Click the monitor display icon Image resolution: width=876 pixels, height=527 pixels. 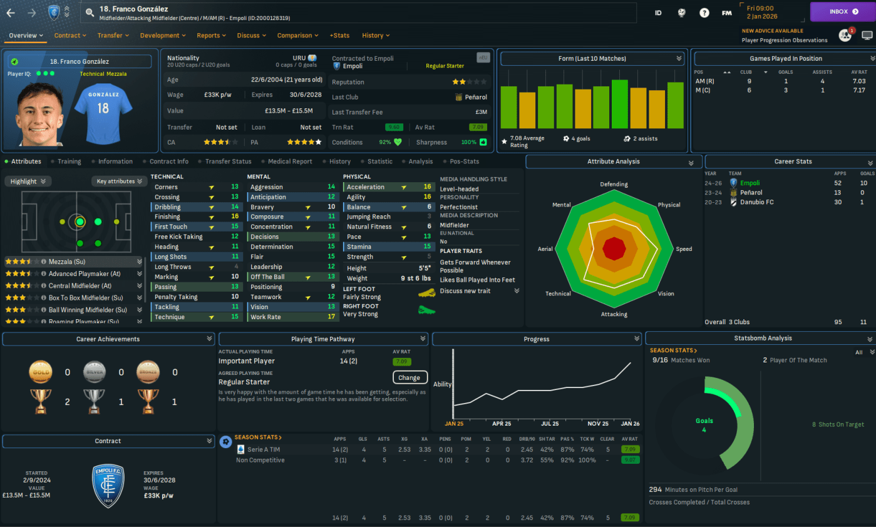pyautogui.click(x=867, y=35)
